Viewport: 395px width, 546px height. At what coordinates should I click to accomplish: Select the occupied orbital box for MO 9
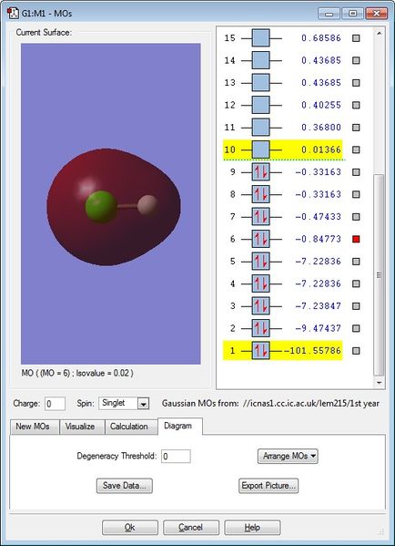tap(261, 172)
